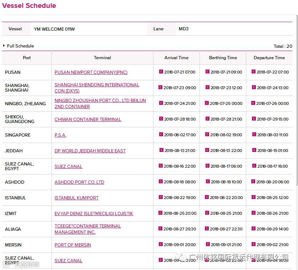Visit the Port of Mersin link
Screen dimensions: 298x270
coord(73,245)
